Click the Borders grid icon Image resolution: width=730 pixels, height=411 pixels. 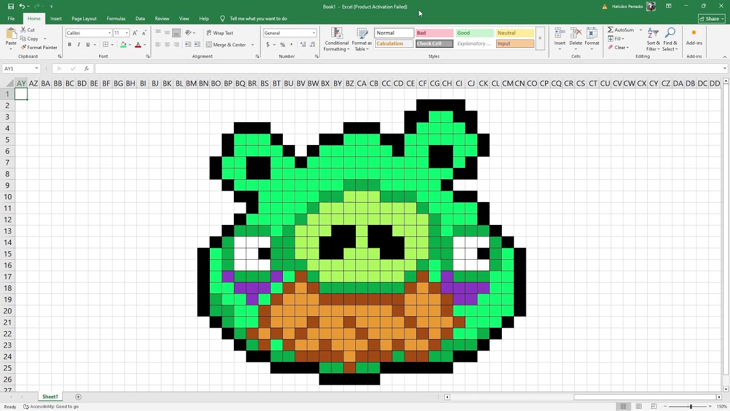coord(106,45)
